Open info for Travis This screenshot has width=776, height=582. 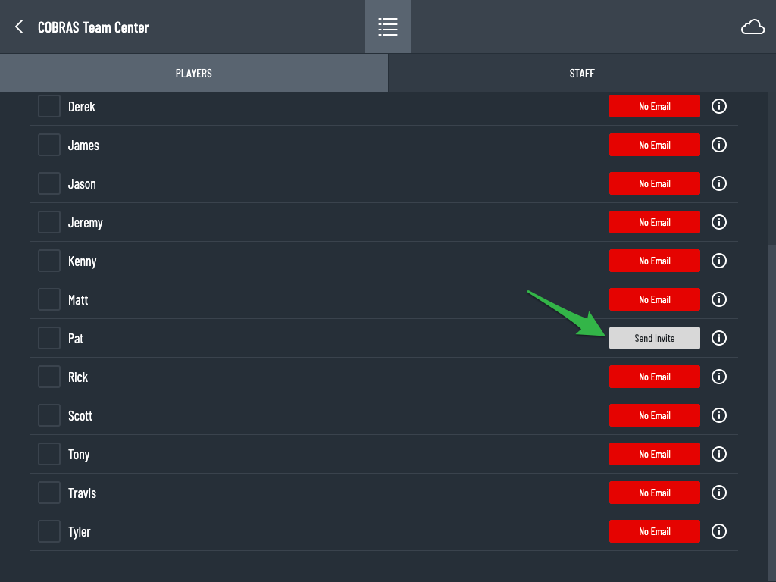tap(719, 493)
